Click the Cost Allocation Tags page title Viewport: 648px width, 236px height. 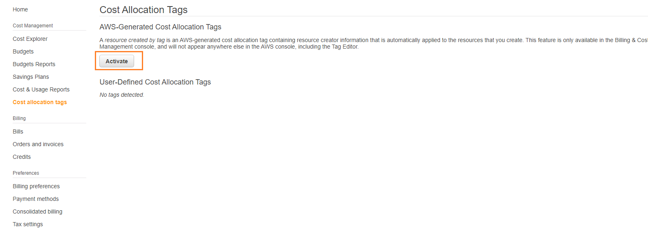[x=144, y=10]
